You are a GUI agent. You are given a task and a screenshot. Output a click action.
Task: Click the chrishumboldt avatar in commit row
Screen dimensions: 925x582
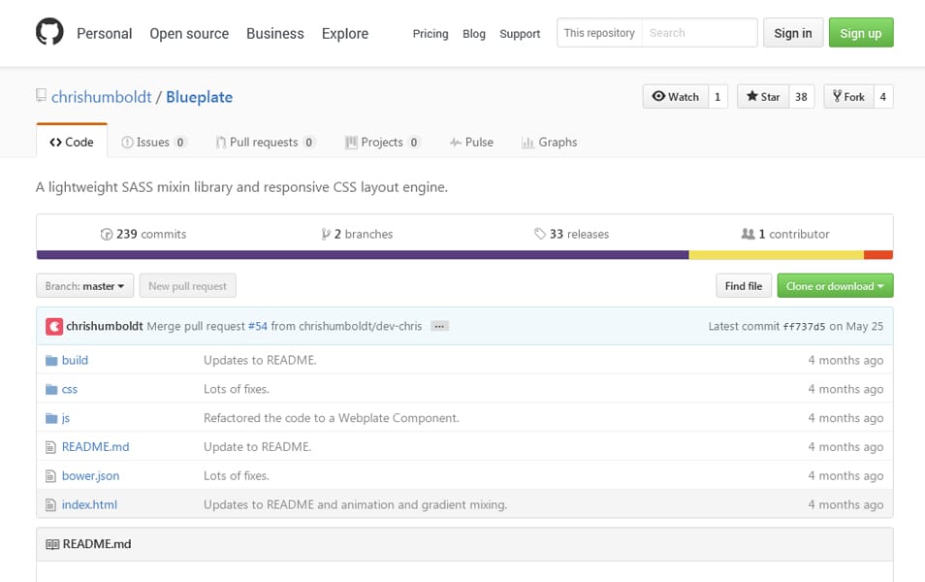(54, 327)
